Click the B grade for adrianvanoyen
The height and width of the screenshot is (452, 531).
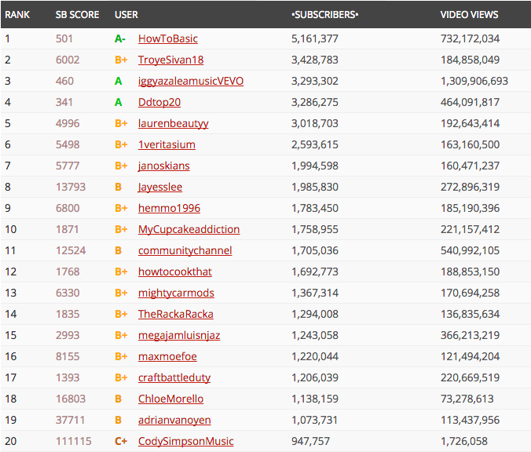(118, 420)
